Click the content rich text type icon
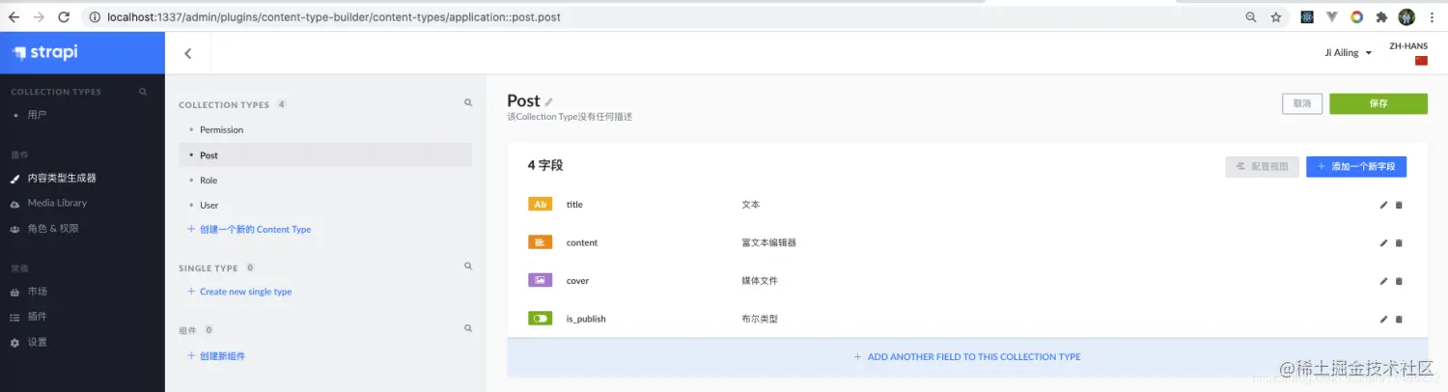The height and width of the screenshot is (392, 1448). coord(540,242)
